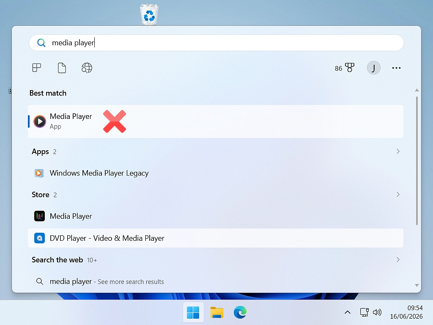Open the Media Player best match app
Viewport: 433px width, 325px height.
click(x=215, y=121)
